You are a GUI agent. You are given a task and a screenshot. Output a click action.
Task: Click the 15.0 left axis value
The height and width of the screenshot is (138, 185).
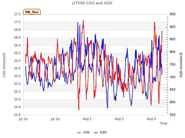[x=17, y=99]
